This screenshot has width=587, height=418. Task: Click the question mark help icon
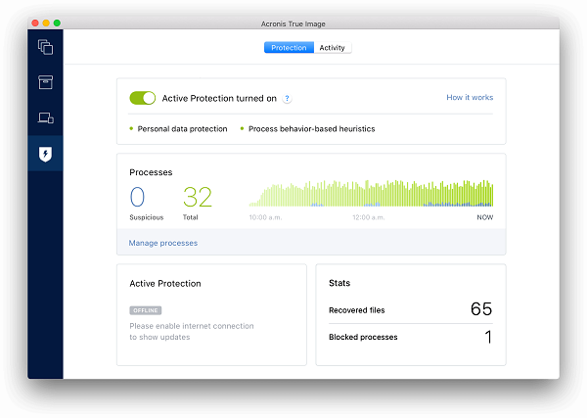pyautogui.click(x=287, y=99)
